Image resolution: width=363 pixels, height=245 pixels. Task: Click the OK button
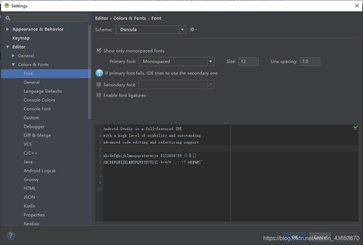[294, 237]
